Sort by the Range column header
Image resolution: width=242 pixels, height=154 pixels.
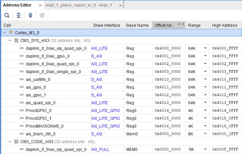[198, 25]
